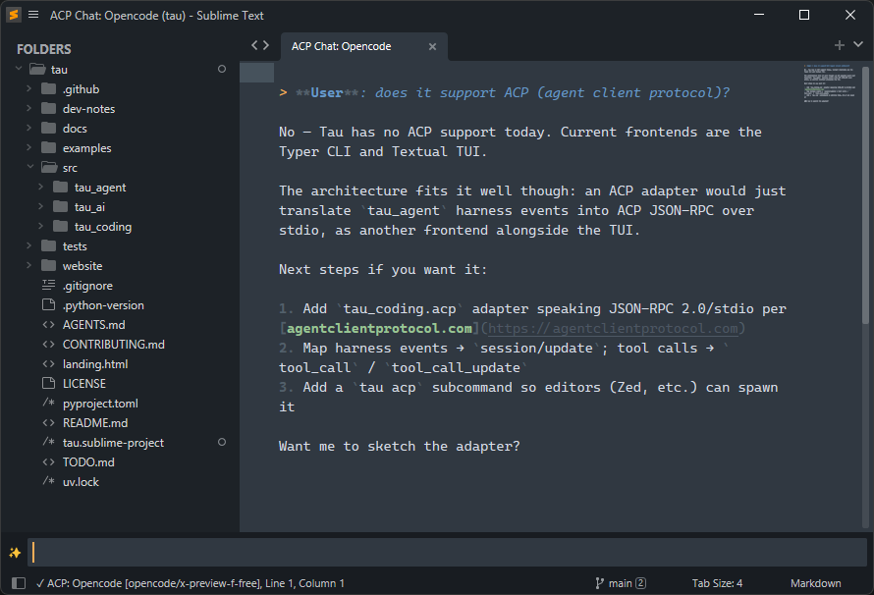Expand the website folder

(x=29, y=265)
